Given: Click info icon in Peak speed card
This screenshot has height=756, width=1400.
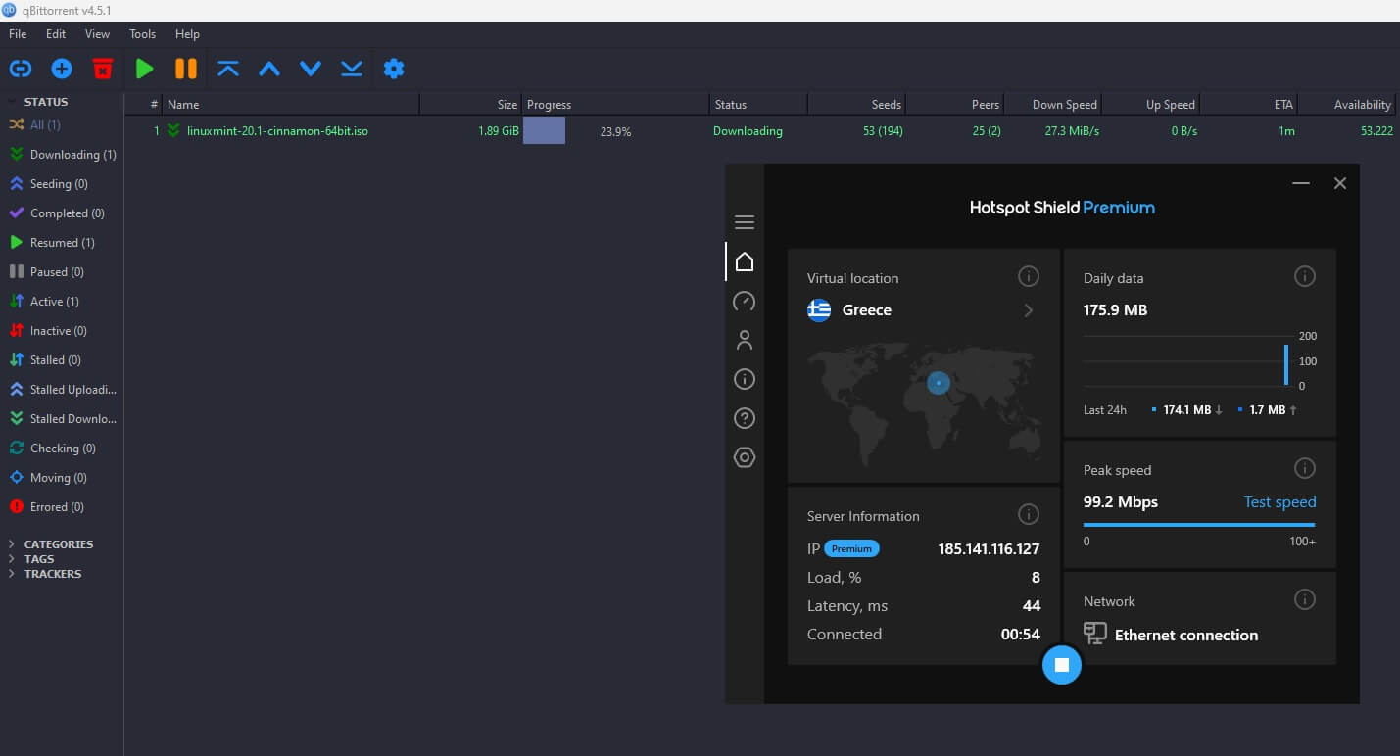Looking at the screenshot, I should pyautogui.click(x=1305, y=469).
